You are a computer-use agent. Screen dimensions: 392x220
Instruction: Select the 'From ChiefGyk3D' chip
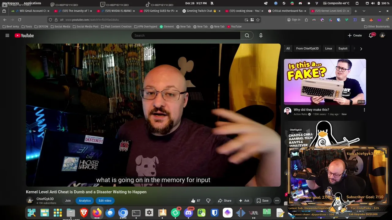[307, 49]
